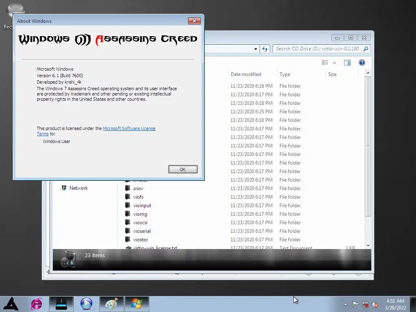The image size is (416, 312).
Task: Click the muted volume tray icon
Action: 375,304
